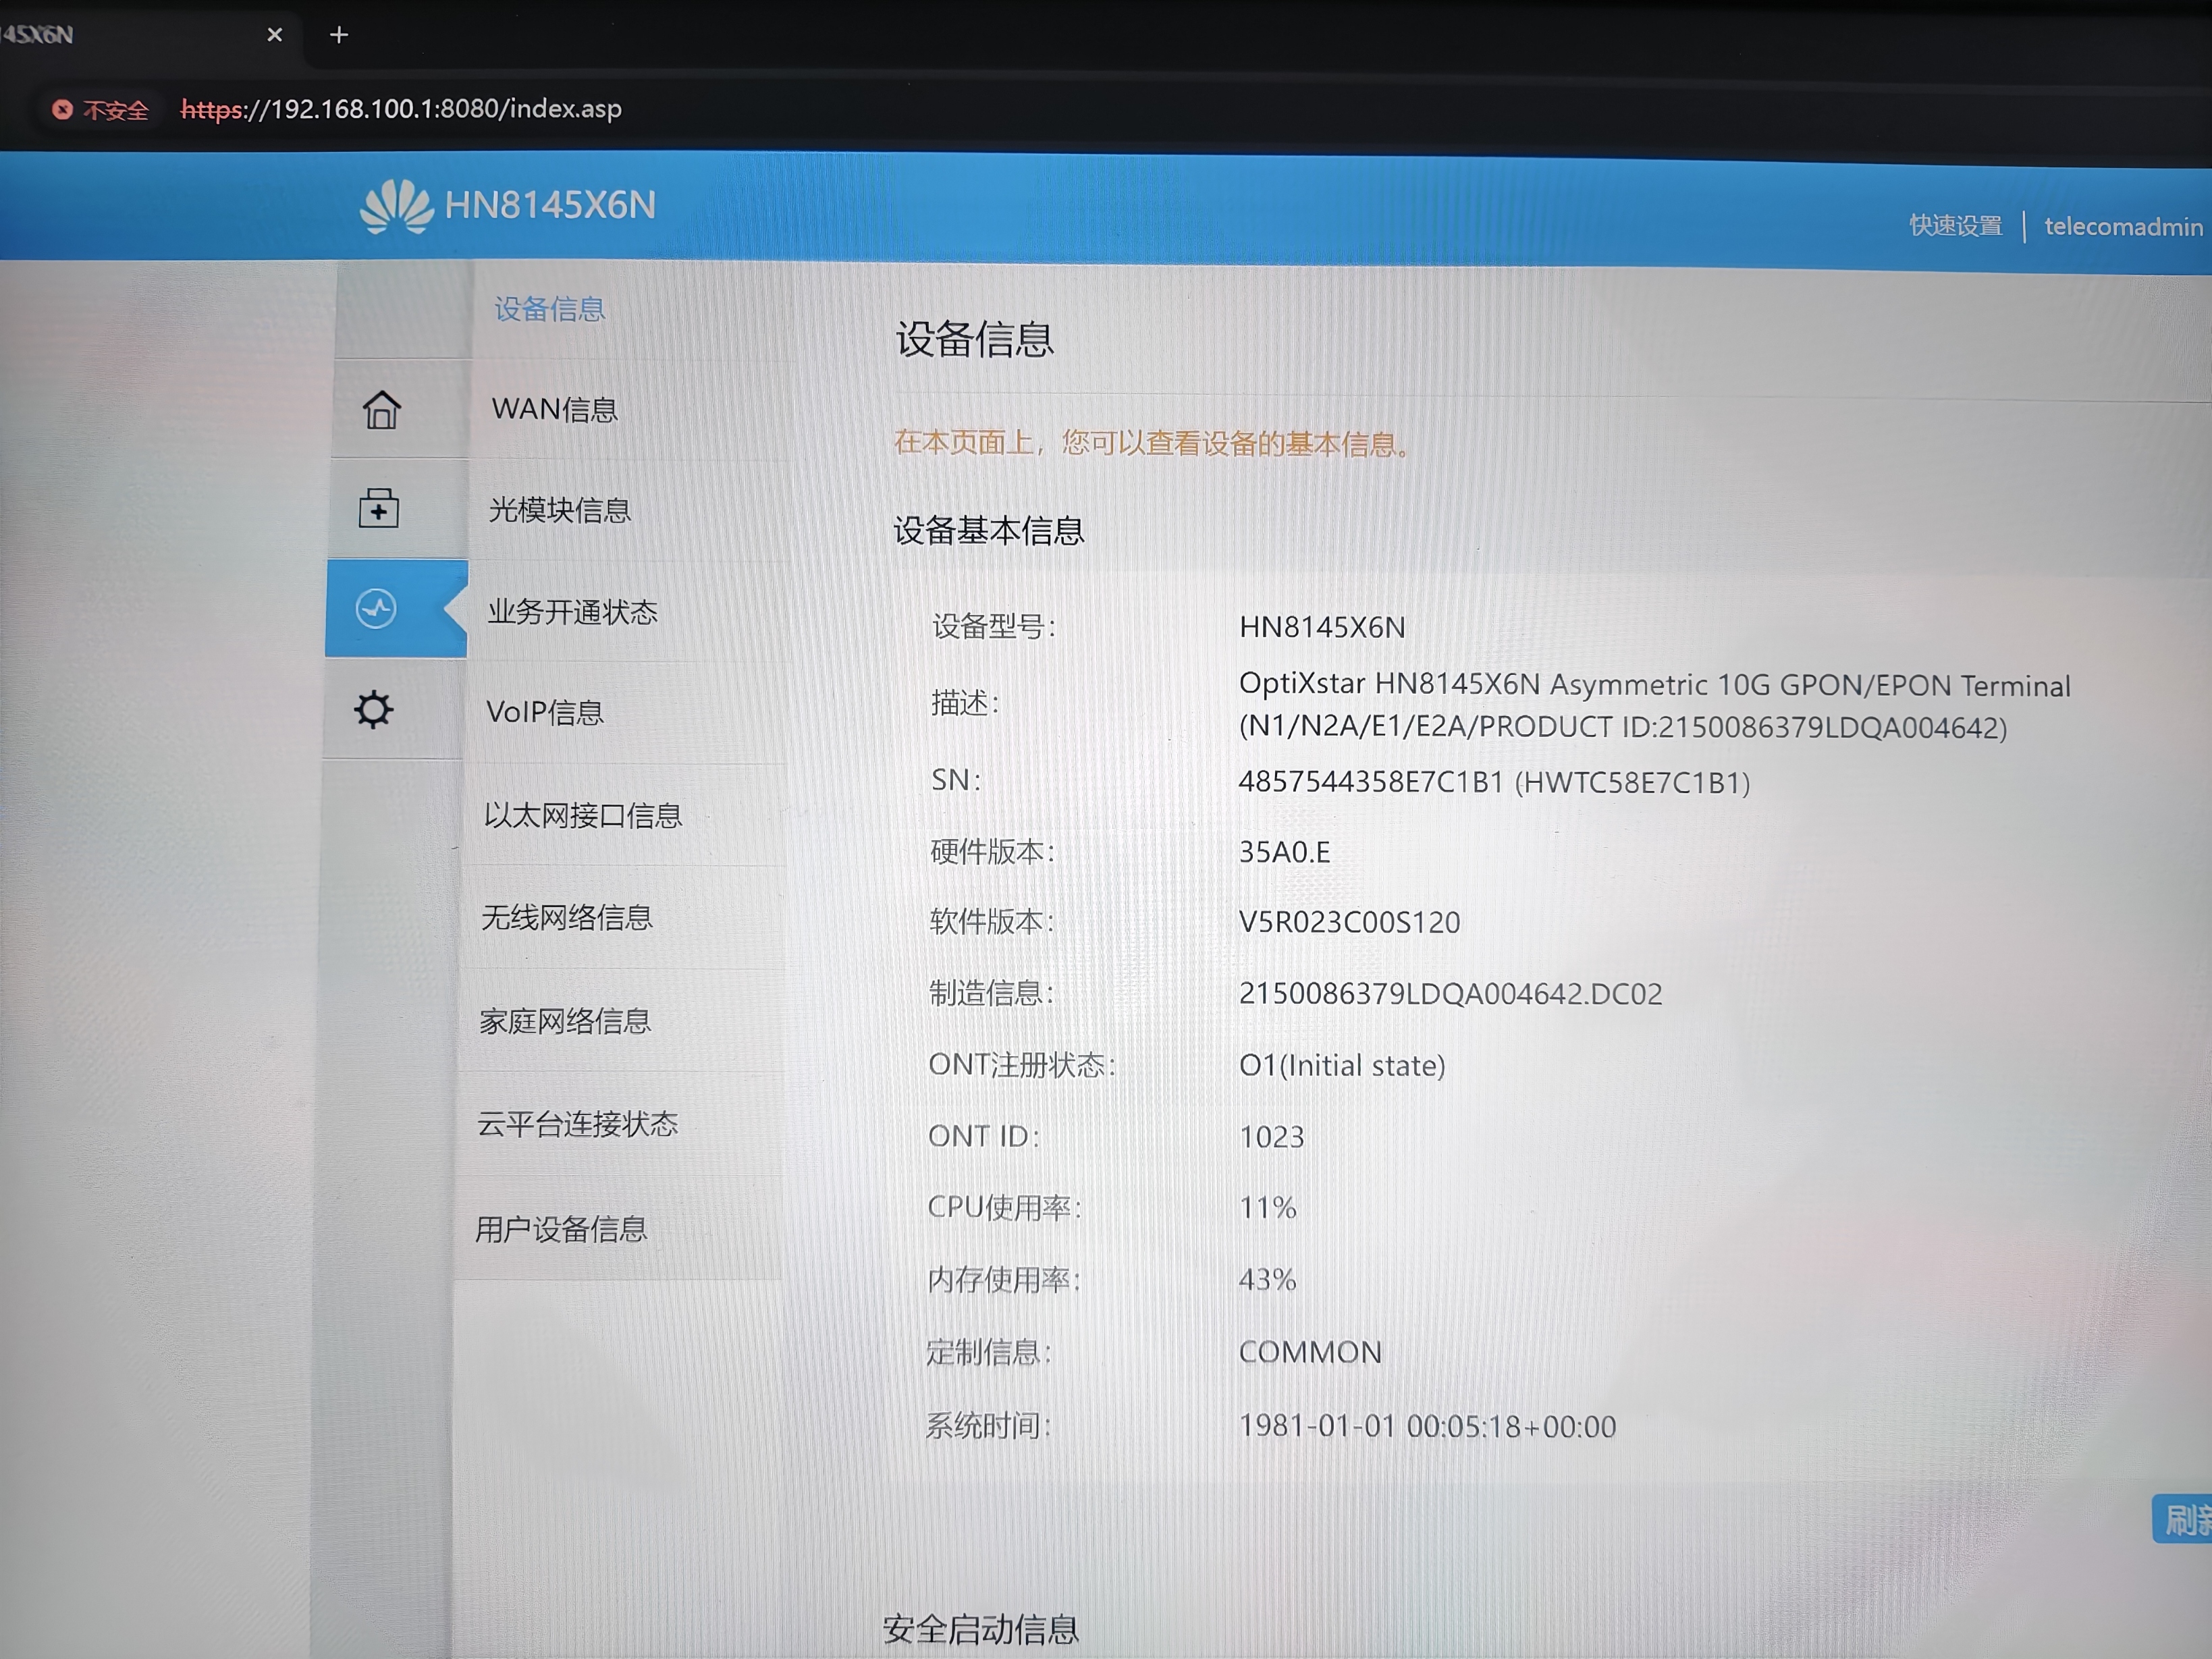The image size is (2212, 1659).
Task: Select 业务开通状态 menu entry
Action: point(573,614)
